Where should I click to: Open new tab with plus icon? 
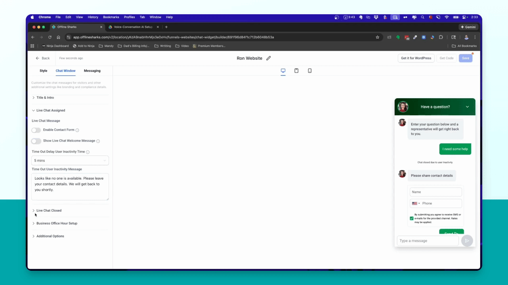coord(166,27)
